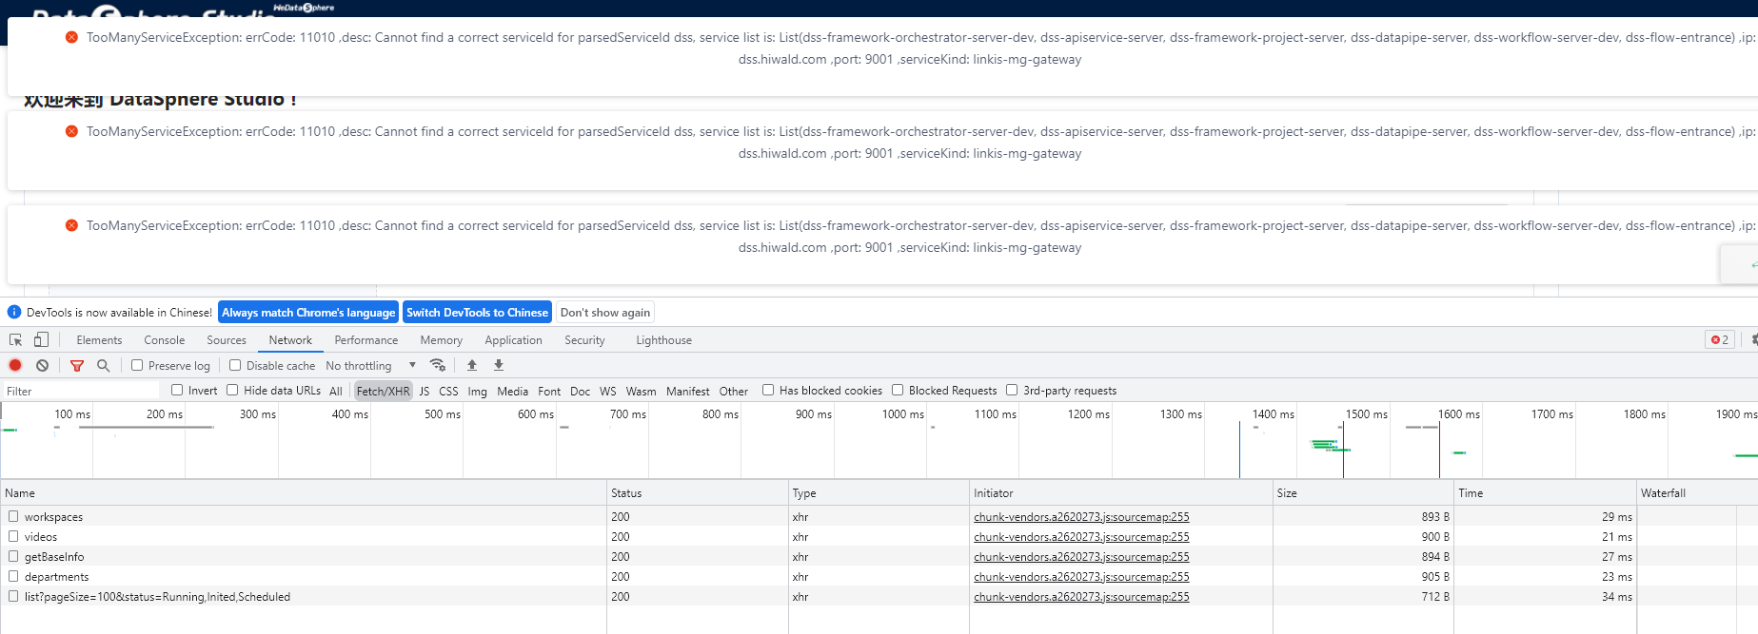Filter requests by All types

point(336,391)
